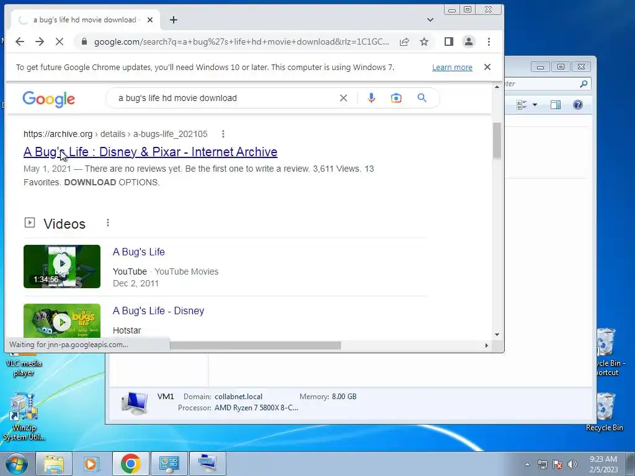635x476 pixels.
Task: Go back with Chrome's back arrow
Action: [20, 42]
